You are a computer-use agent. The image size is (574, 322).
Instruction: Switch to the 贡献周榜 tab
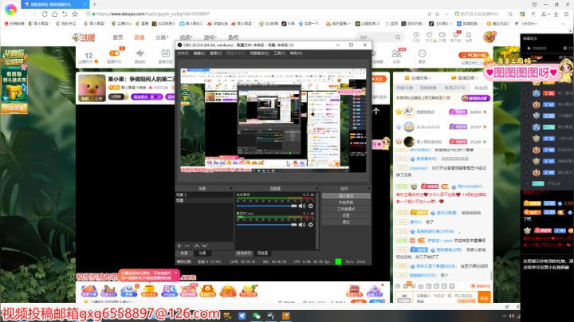[x=428, y=88]
